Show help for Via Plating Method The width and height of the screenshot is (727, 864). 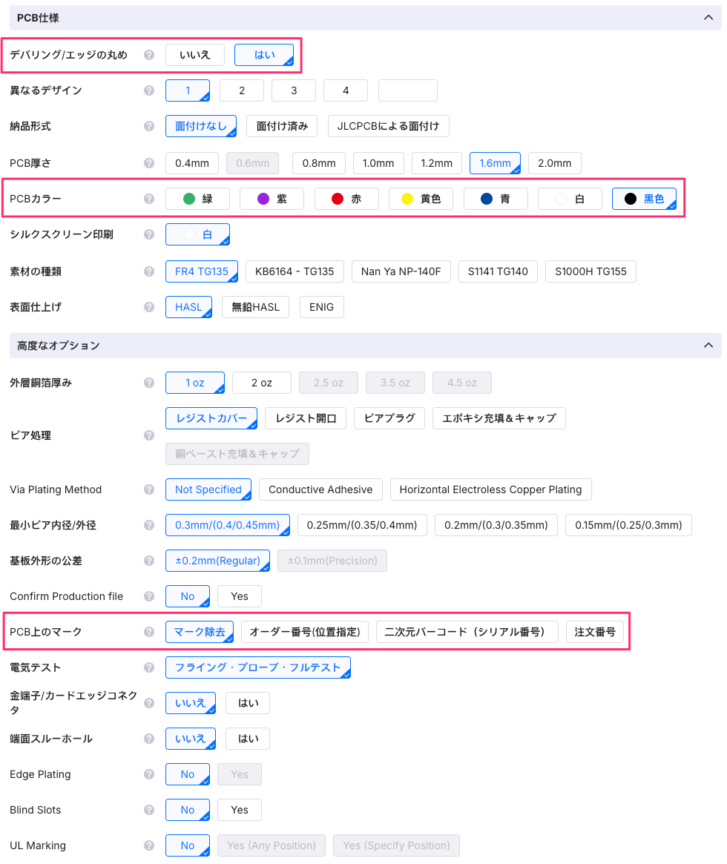(x=149, y=489)
